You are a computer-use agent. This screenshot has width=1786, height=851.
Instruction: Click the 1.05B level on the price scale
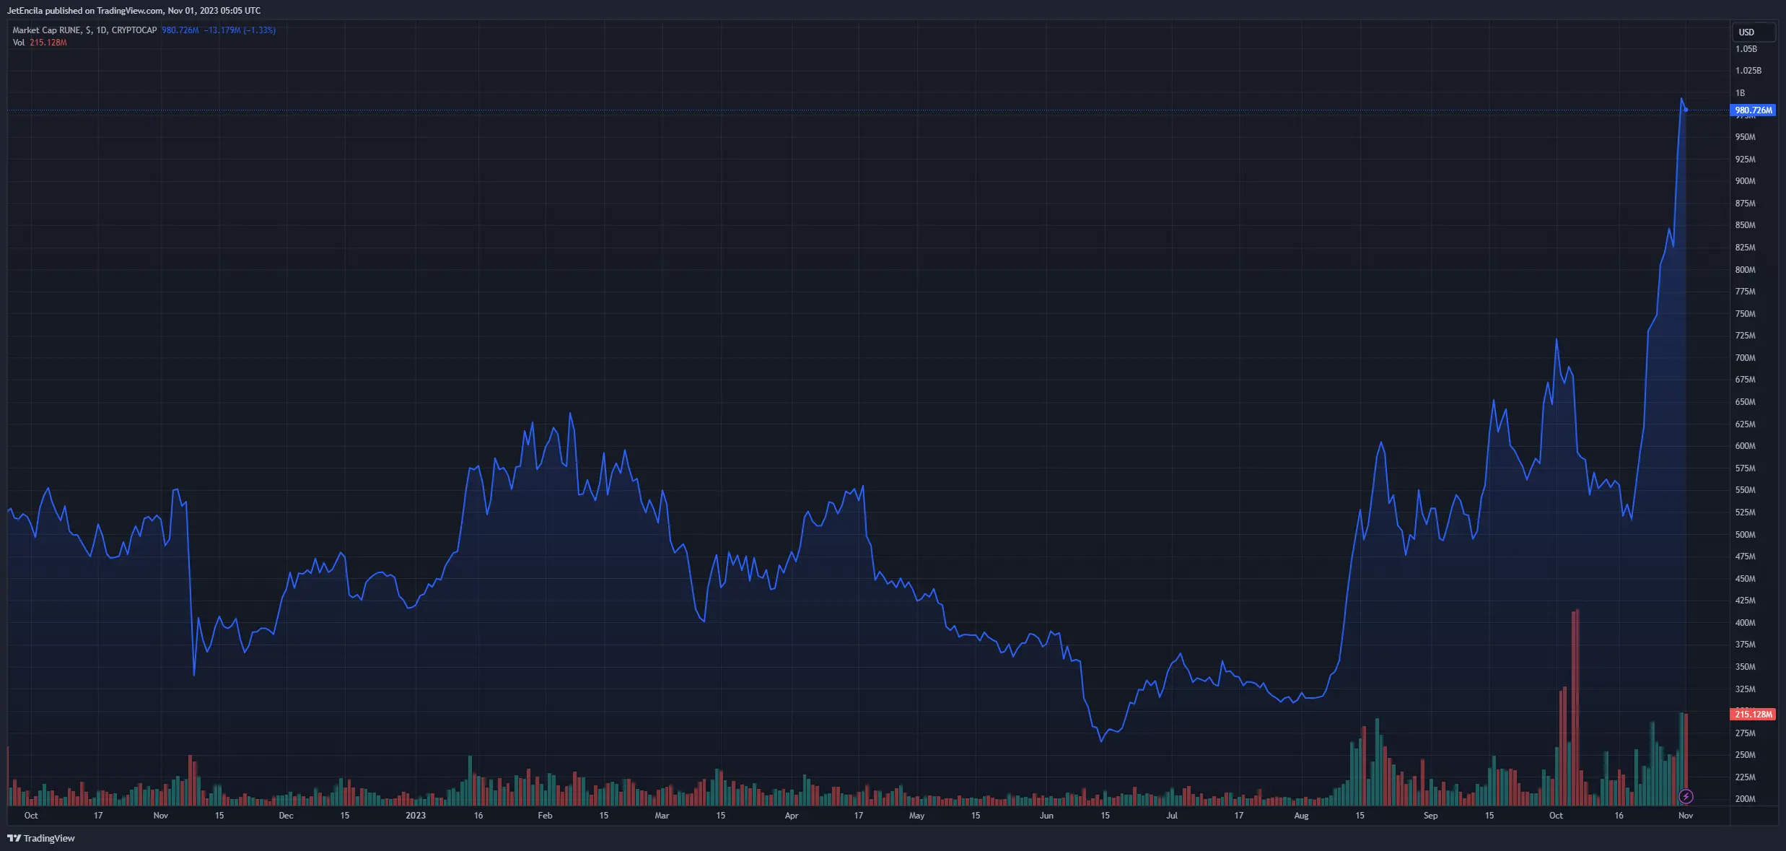[x=1746, y=49]
